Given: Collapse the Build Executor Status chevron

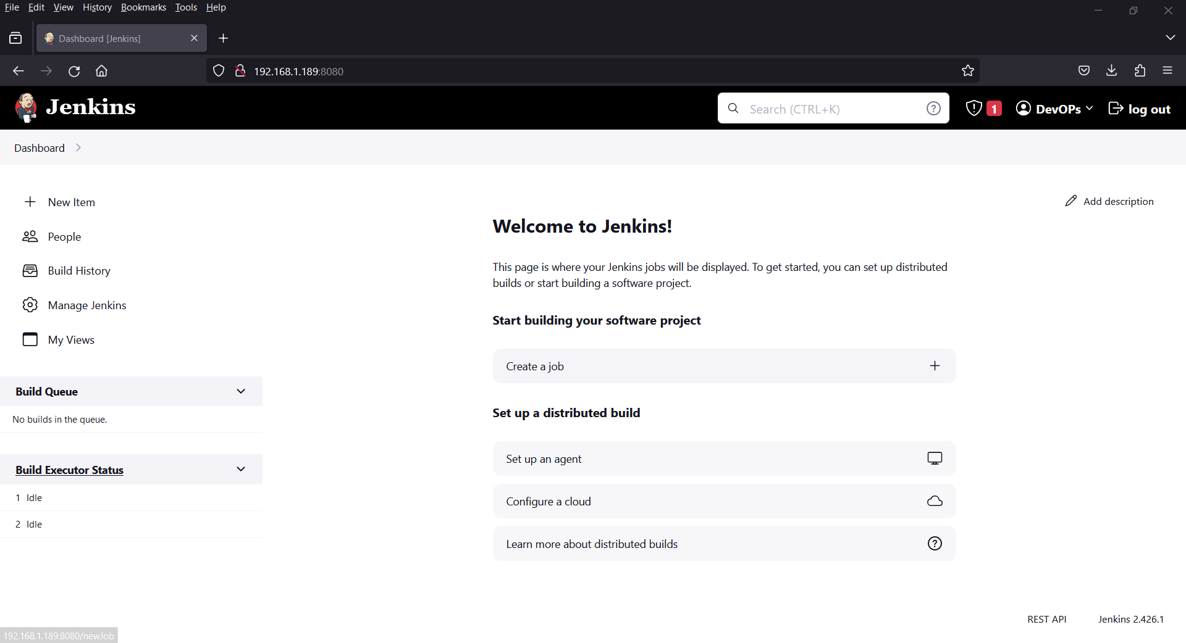Looking at the screenshot, I should pyautogui.click(x=241, y=469).
